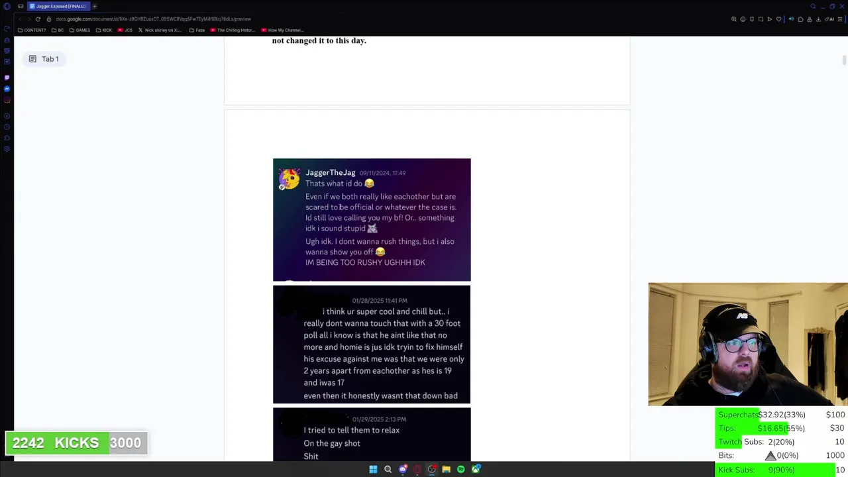Image resolution: width=848 pixels, height=477 pixels.
Task: Open File Explorer from the taskbar
Action: [x=447, y=469]
